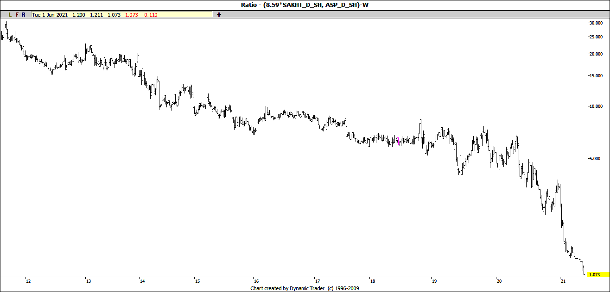Click the 10.000 price axis label
This screenshot has width=610, height=292.
[x=595, y=106]
